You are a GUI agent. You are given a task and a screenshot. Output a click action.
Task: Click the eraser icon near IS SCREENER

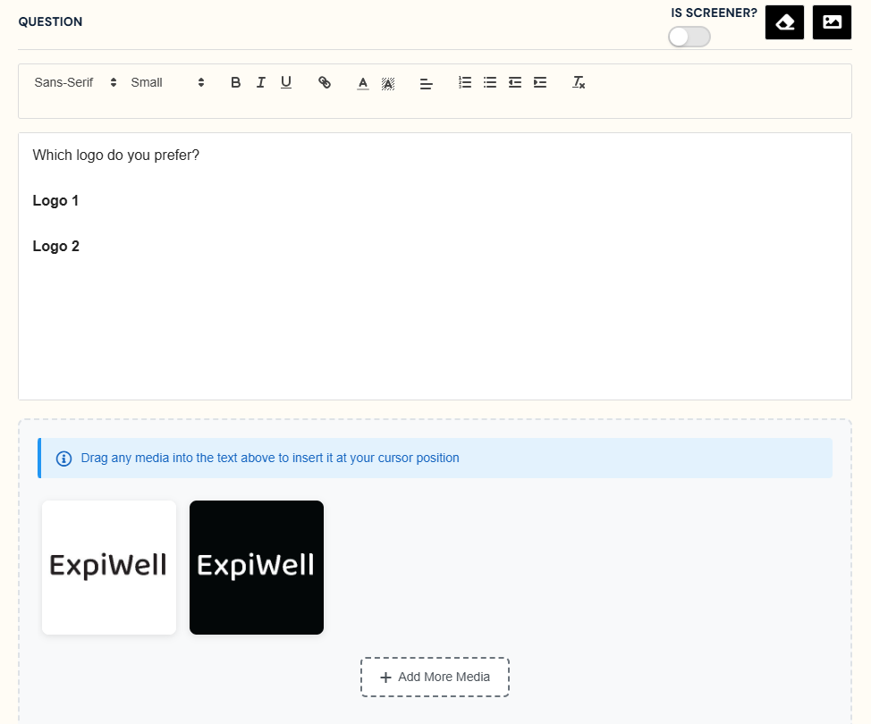(x=784, y=22)
